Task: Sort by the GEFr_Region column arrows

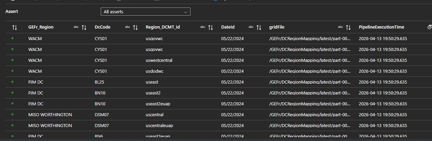Action: 84,27
